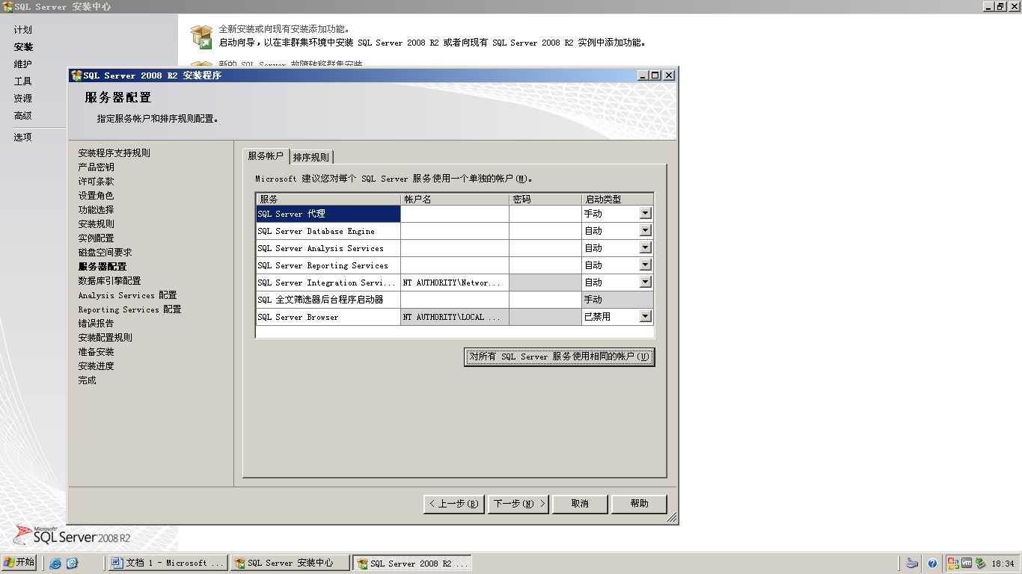Viewport: 1022px width, 574px height.
Task: Open 选项 in the install center sidebar
Action: [23, 138]
